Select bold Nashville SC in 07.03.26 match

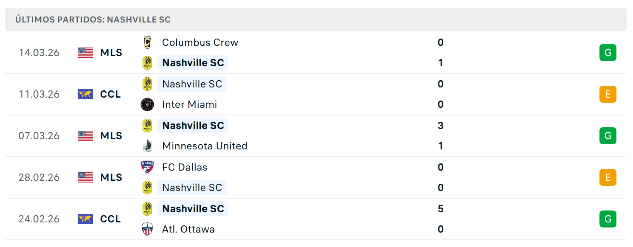[x=193, y=126]
